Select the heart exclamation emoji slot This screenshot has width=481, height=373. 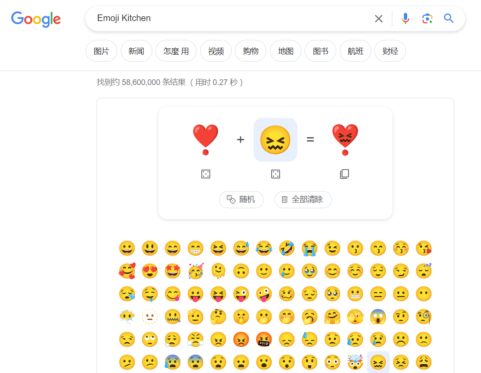pos(205,140)
